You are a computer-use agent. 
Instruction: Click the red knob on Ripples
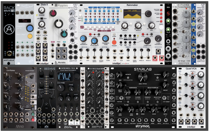click(x=53, y=13)
